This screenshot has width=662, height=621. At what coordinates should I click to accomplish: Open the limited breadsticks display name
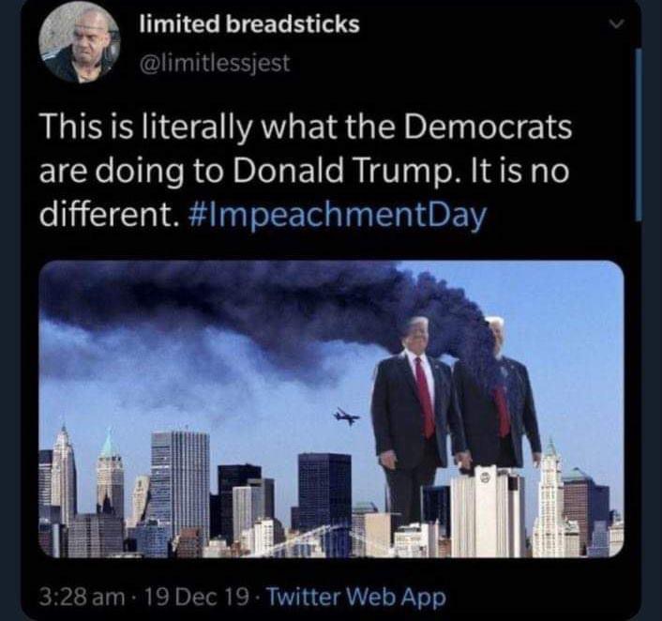249,24
